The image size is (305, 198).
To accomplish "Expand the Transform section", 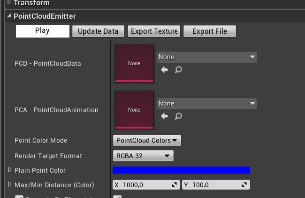I will (9, 3).
